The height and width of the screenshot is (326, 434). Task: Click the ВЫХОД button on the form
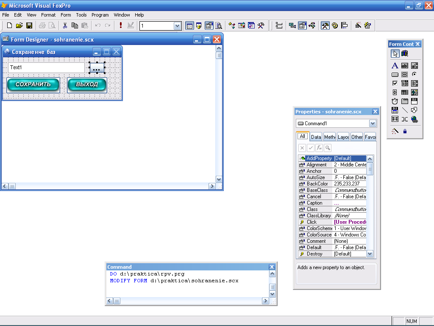(87, 84)
